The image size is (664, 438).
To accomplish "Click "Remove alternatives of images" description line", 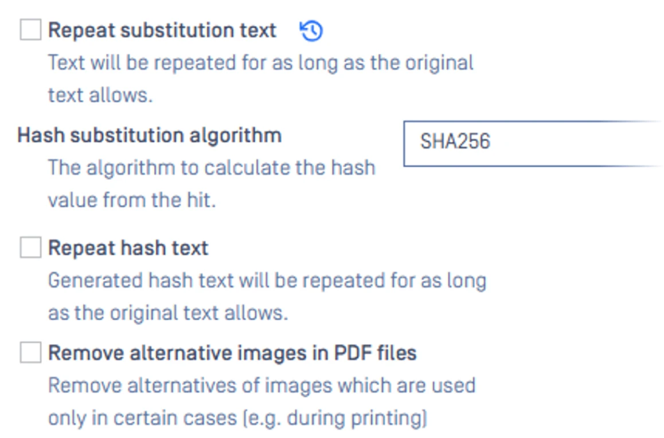I will pyautogui.click(x=261, y=385).
